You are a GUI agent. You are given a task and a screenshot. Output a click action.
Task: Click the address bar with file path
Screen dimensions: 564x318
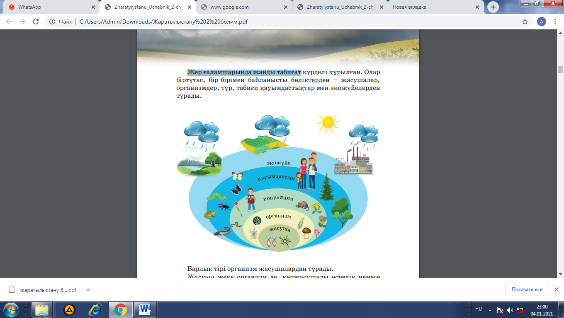pos(288,22)
